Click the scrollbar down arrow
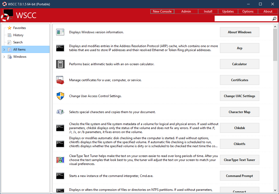 pos(275,190)
